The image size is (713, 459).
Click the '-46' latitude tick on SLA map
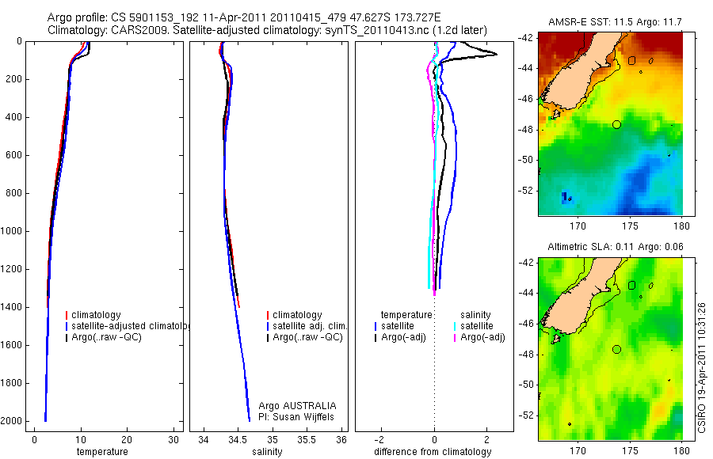tap(526, 324)
